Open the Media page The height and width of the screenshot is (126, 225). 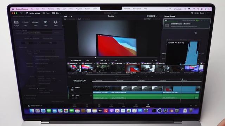75,106
